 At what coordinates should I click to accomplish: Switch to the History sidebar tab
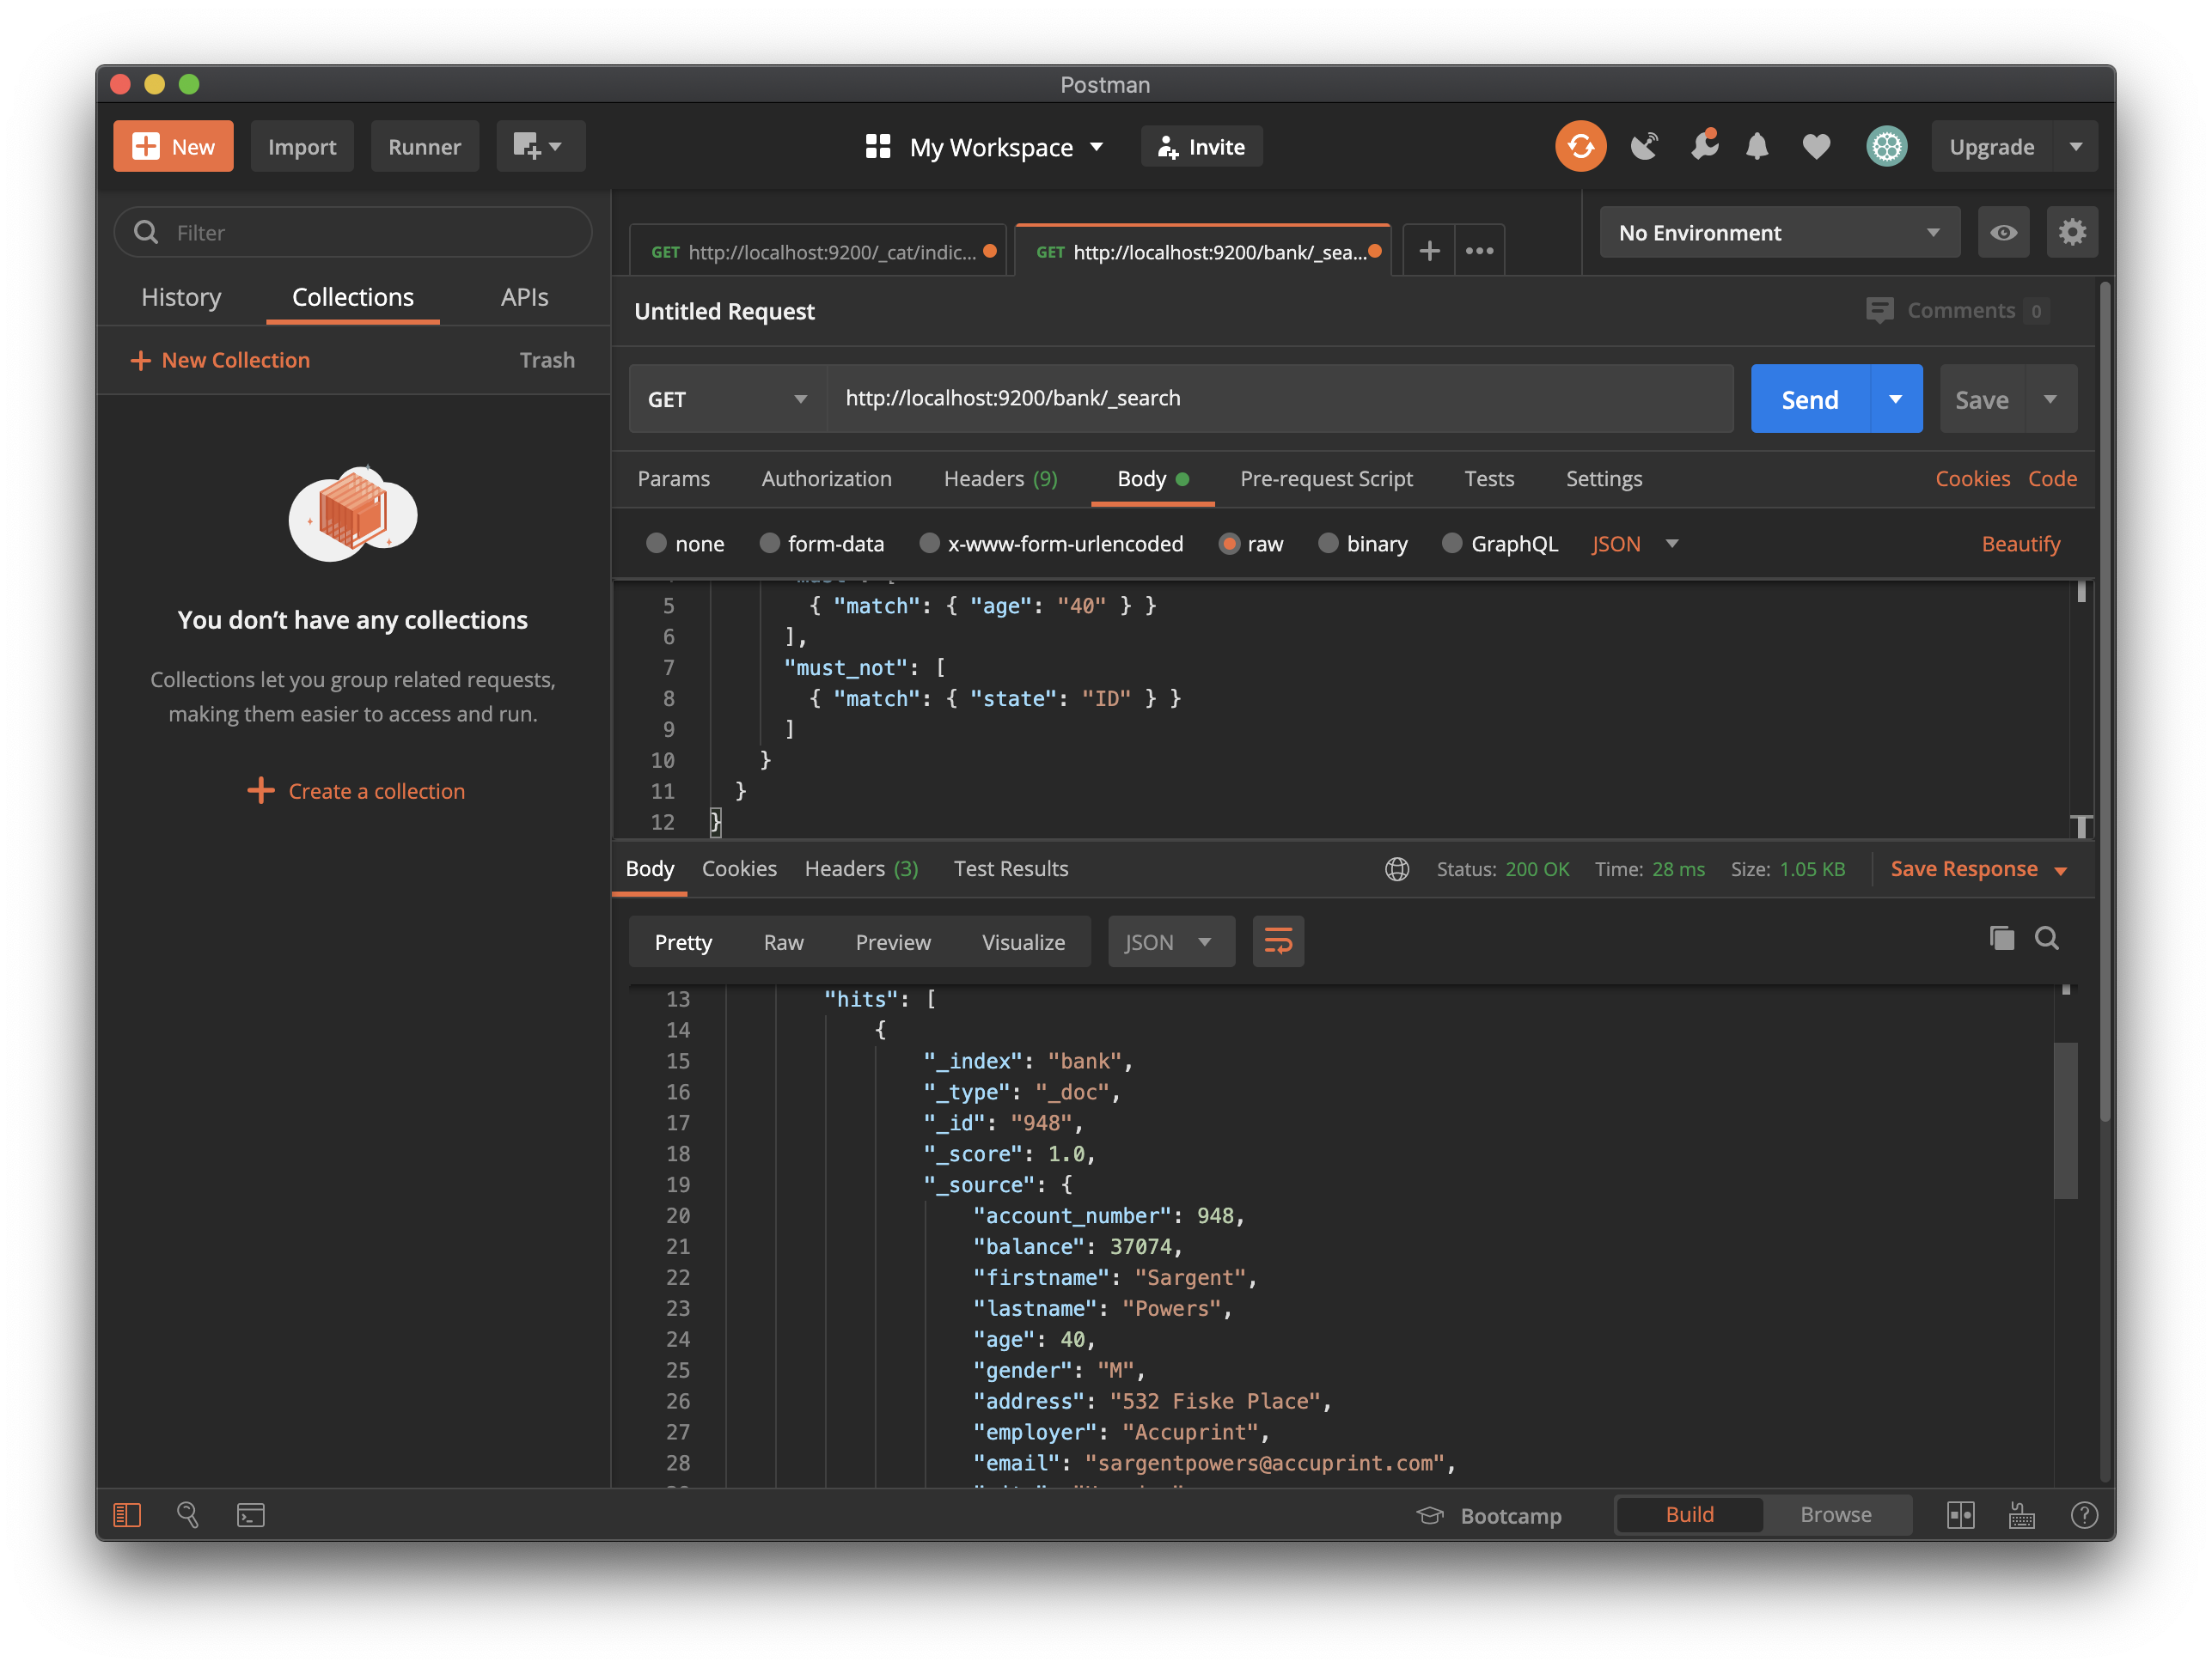[x=181, y=297]
